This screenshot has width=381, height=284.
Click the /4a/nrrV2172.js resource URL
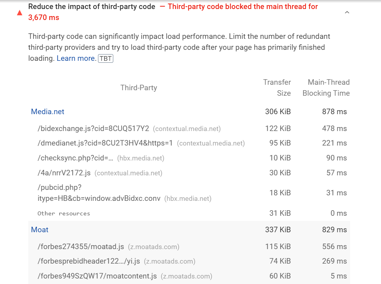tap(64, 173)
